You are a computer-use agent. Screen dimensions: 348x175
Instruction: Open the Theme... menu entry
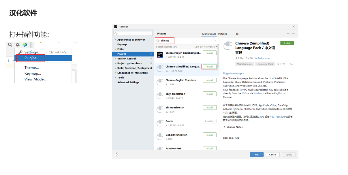tap(31, 67)
